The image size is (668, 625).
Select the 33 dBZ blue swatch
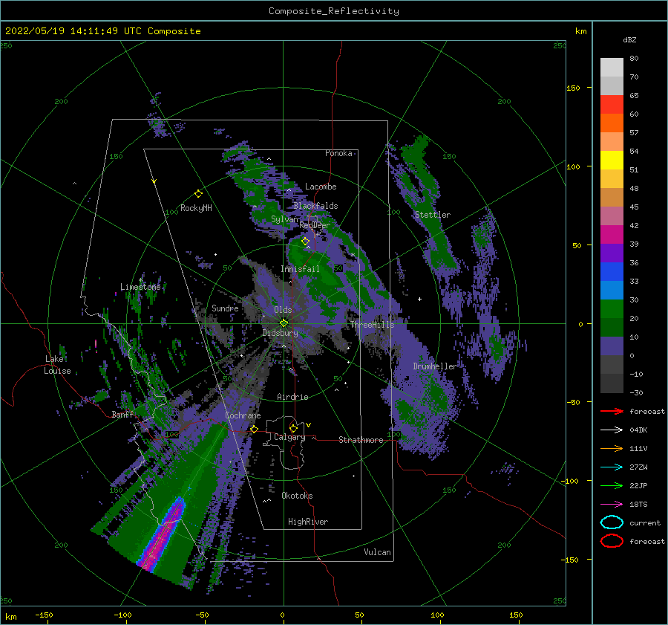(612, 290)
